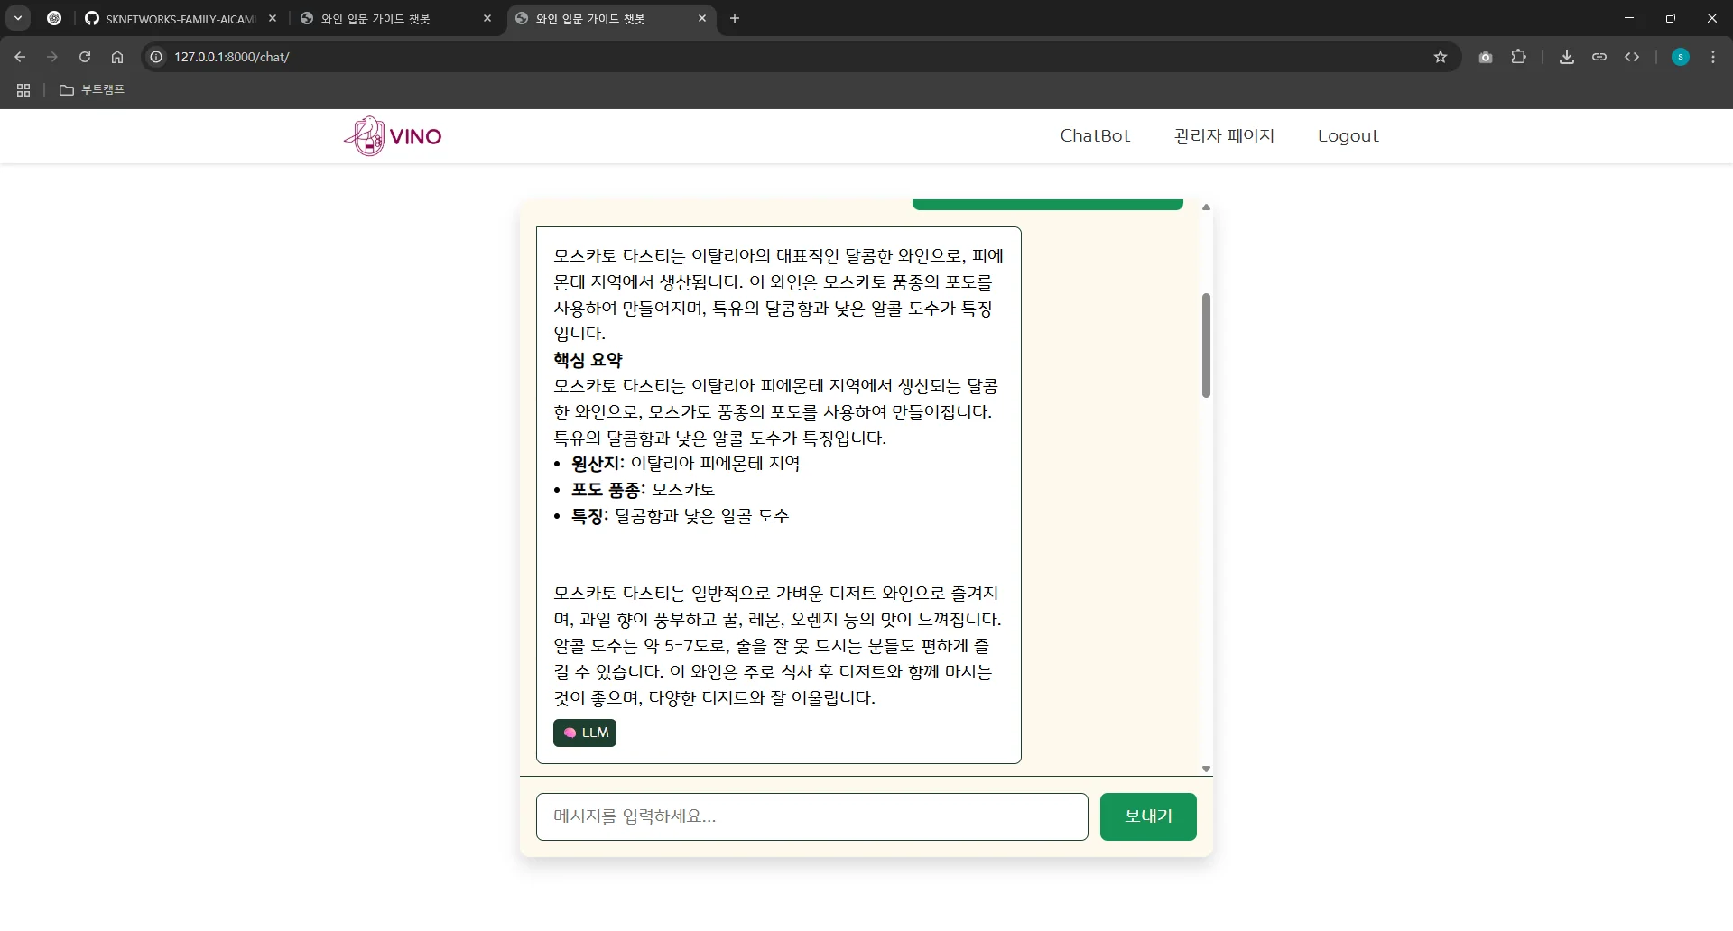The height and width of the screenshot is (931, 1733).
Task: Open a new browser tab
Action: 735,18
